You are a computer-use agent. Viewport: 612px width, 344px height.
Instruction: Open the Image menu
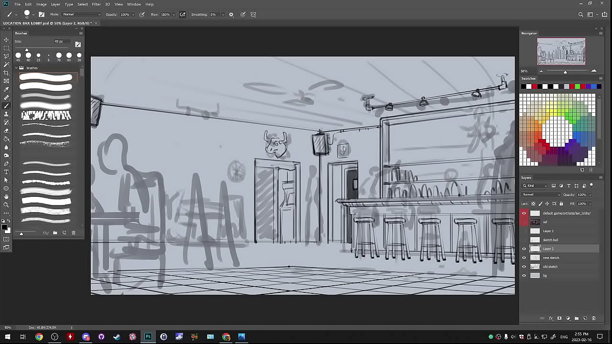pyautogui.click(x=42, y=4)
